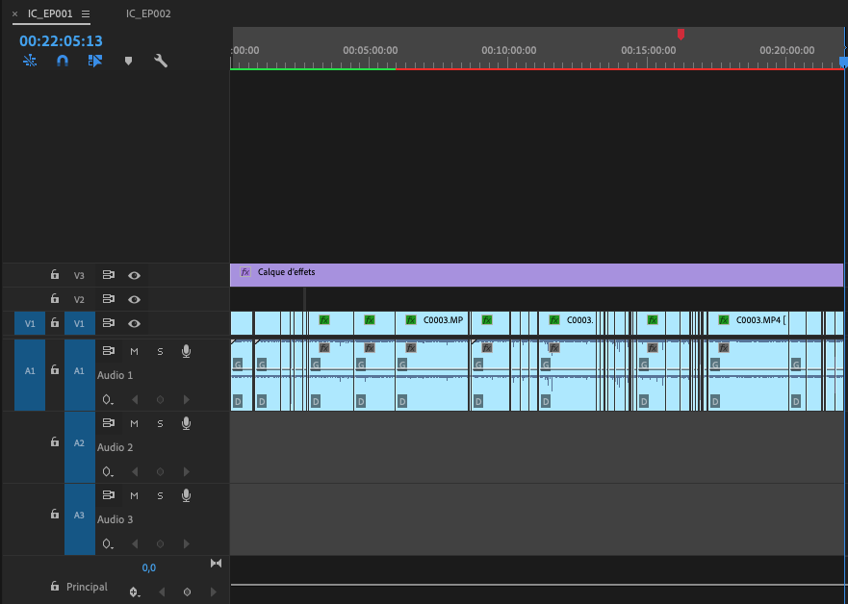This screenshot has height=604, width=848.
Task: Open Audio 1 keyframe display dropdown
Action: (108, 399)
